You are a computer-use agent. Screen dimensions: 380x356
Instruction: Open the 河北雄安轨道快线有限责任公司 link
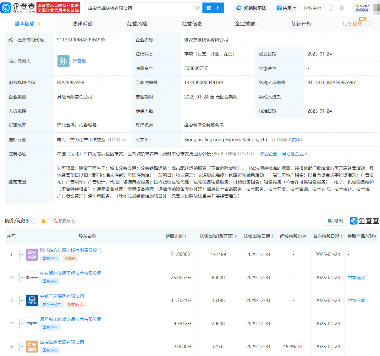coord(71,250)
